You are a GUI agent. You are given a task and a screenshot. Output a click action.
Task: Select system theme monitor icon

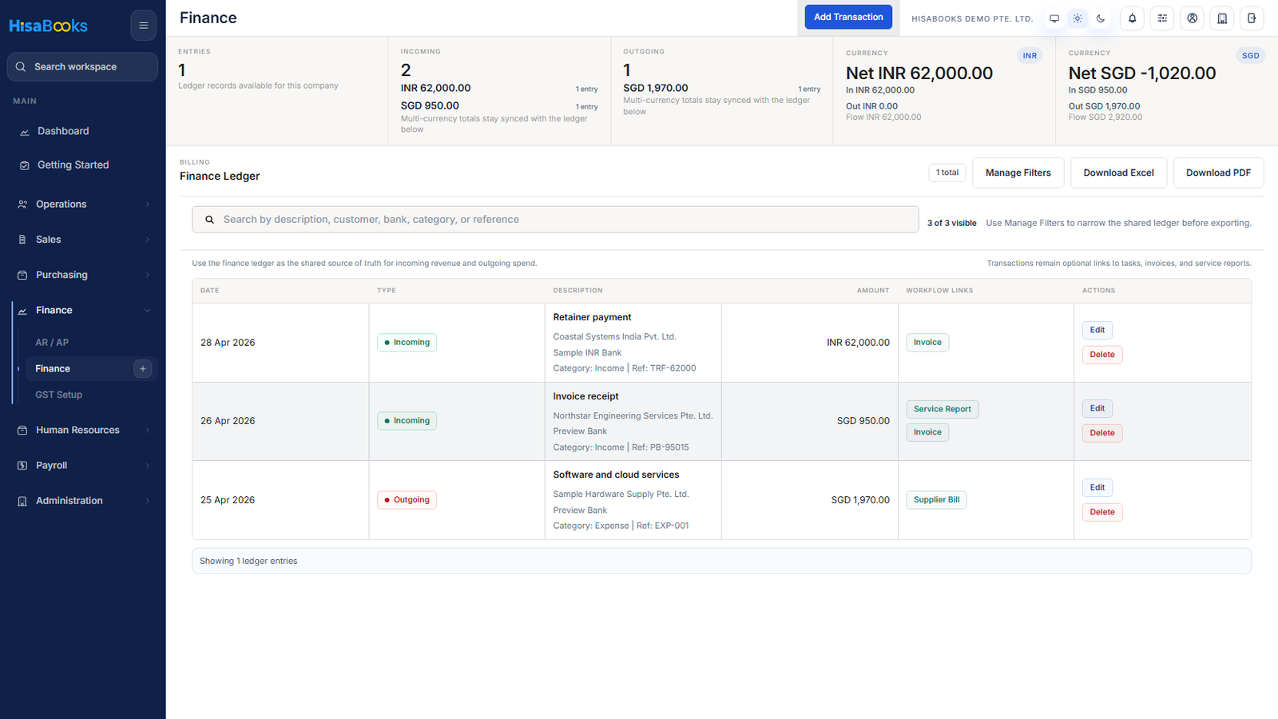[x=1054, y=18]
